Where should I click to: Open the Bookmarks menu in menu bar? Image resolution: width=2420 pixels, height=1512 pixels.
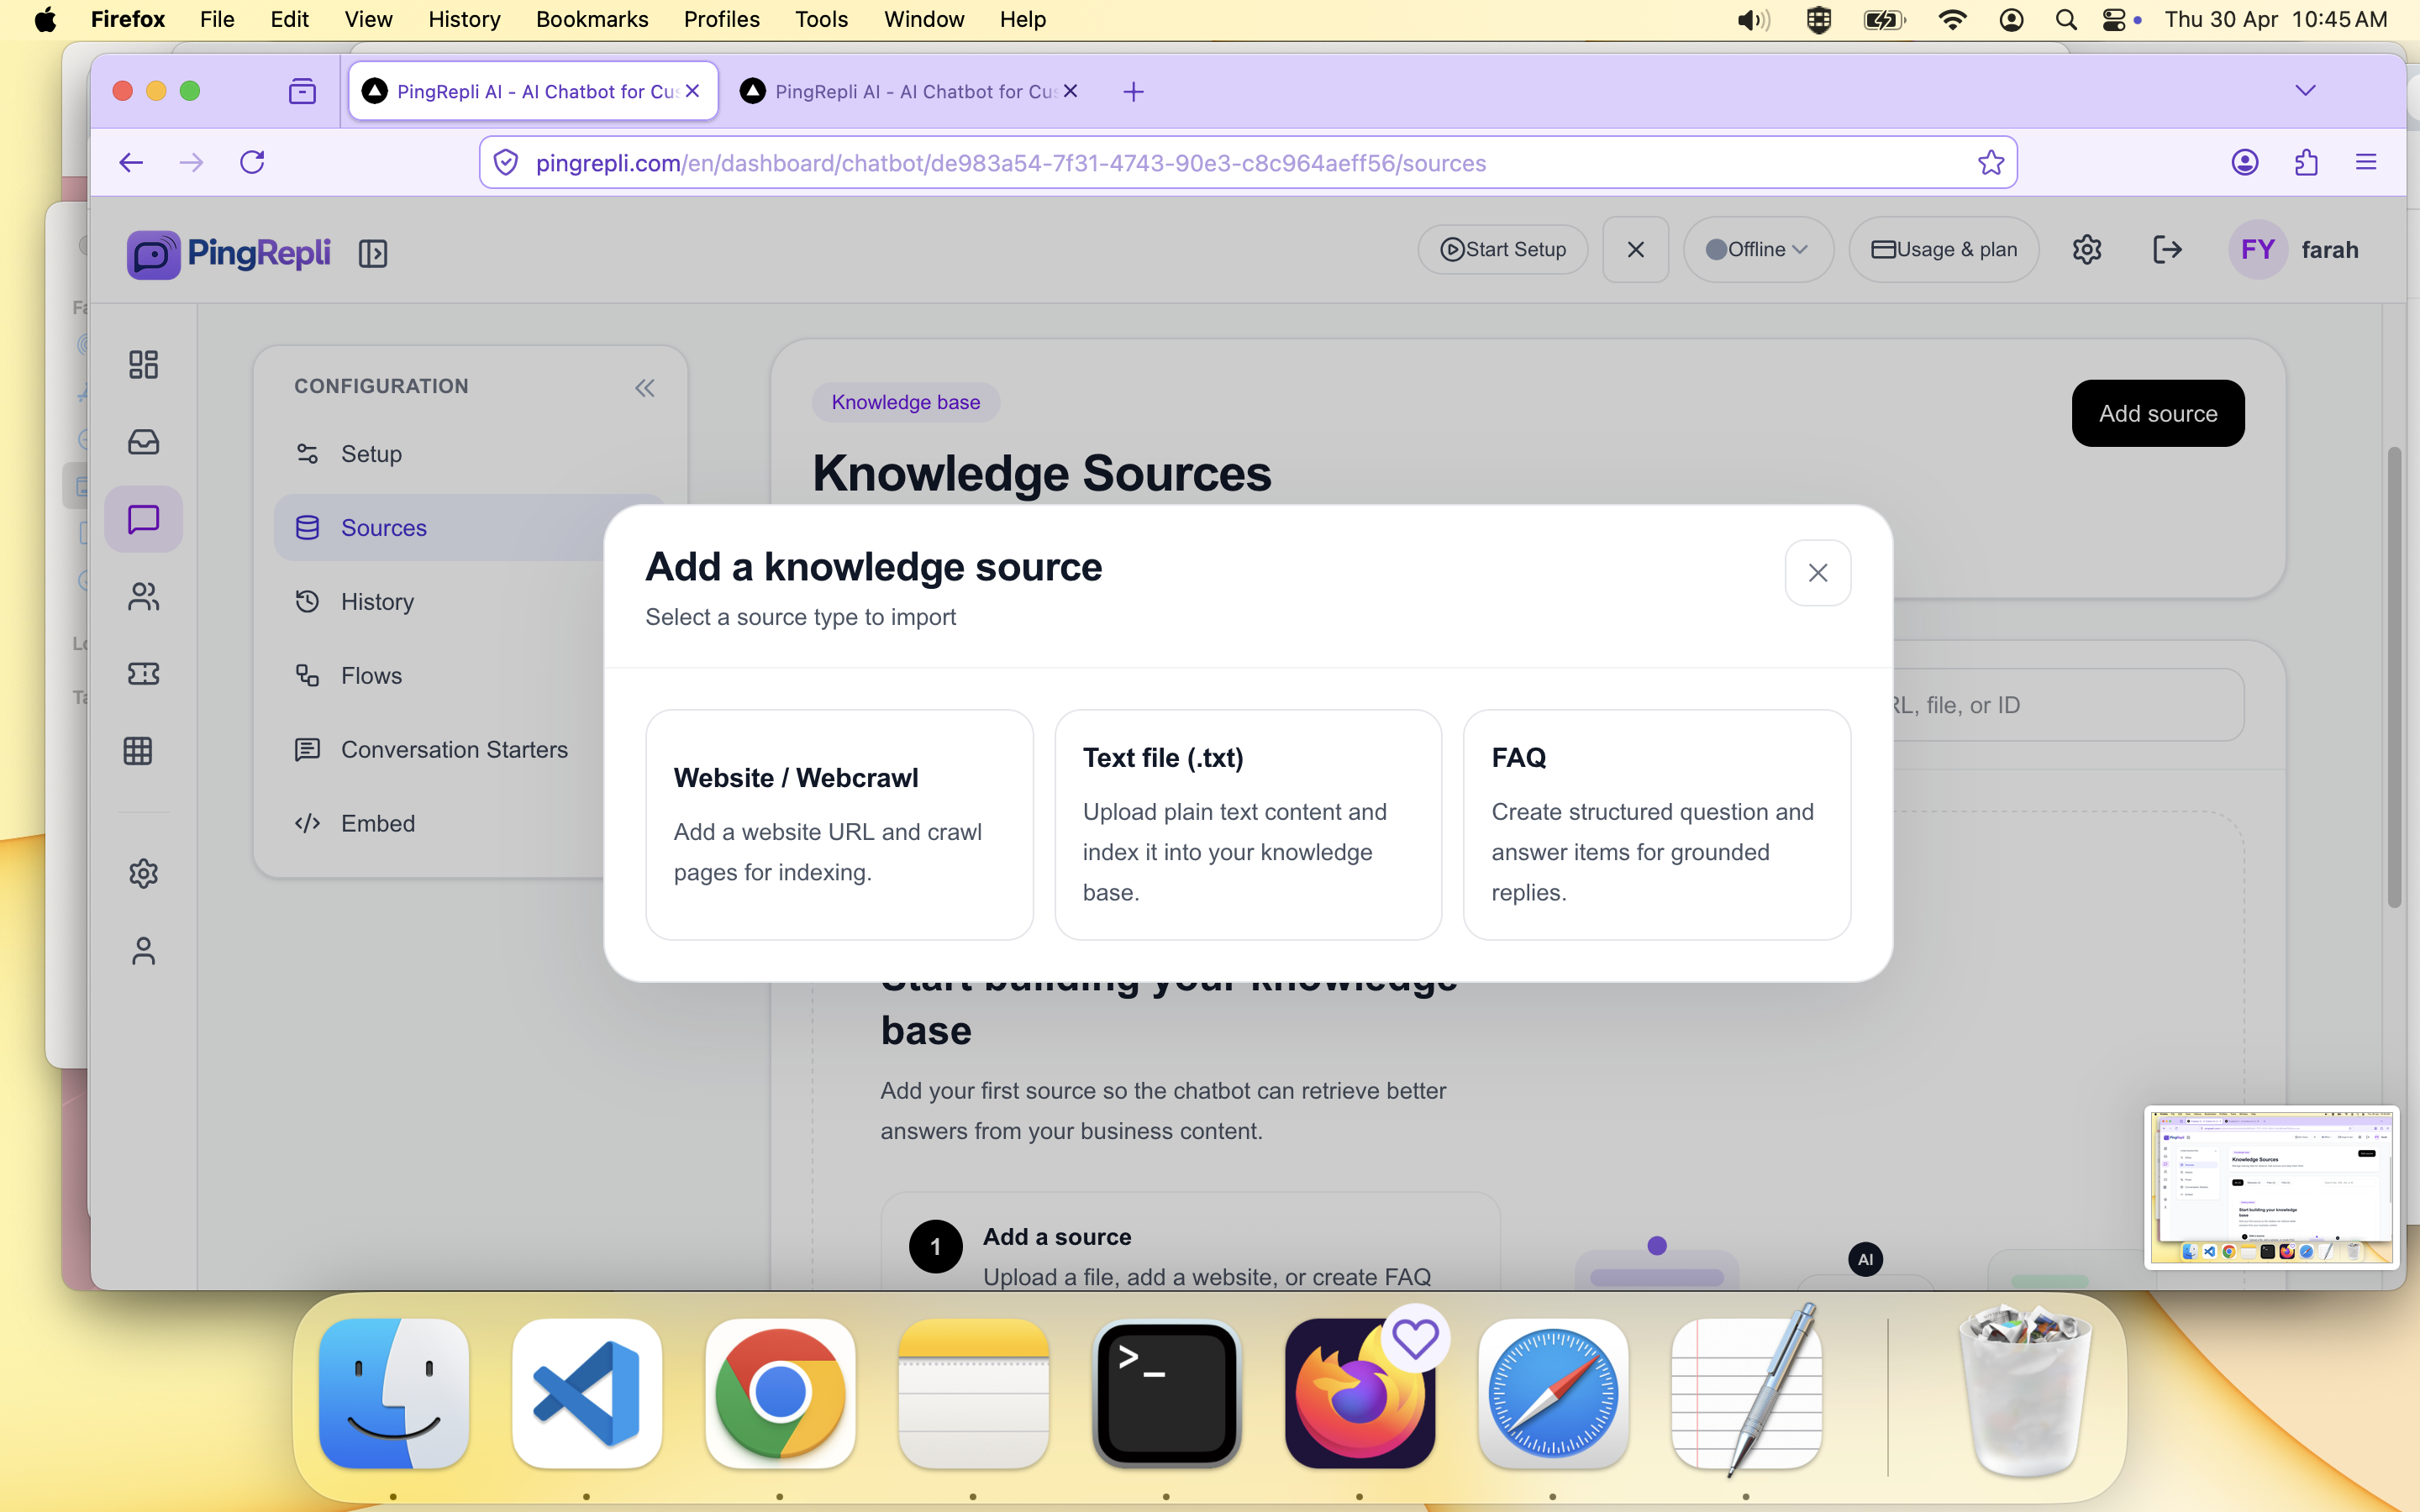coord(592,19)
